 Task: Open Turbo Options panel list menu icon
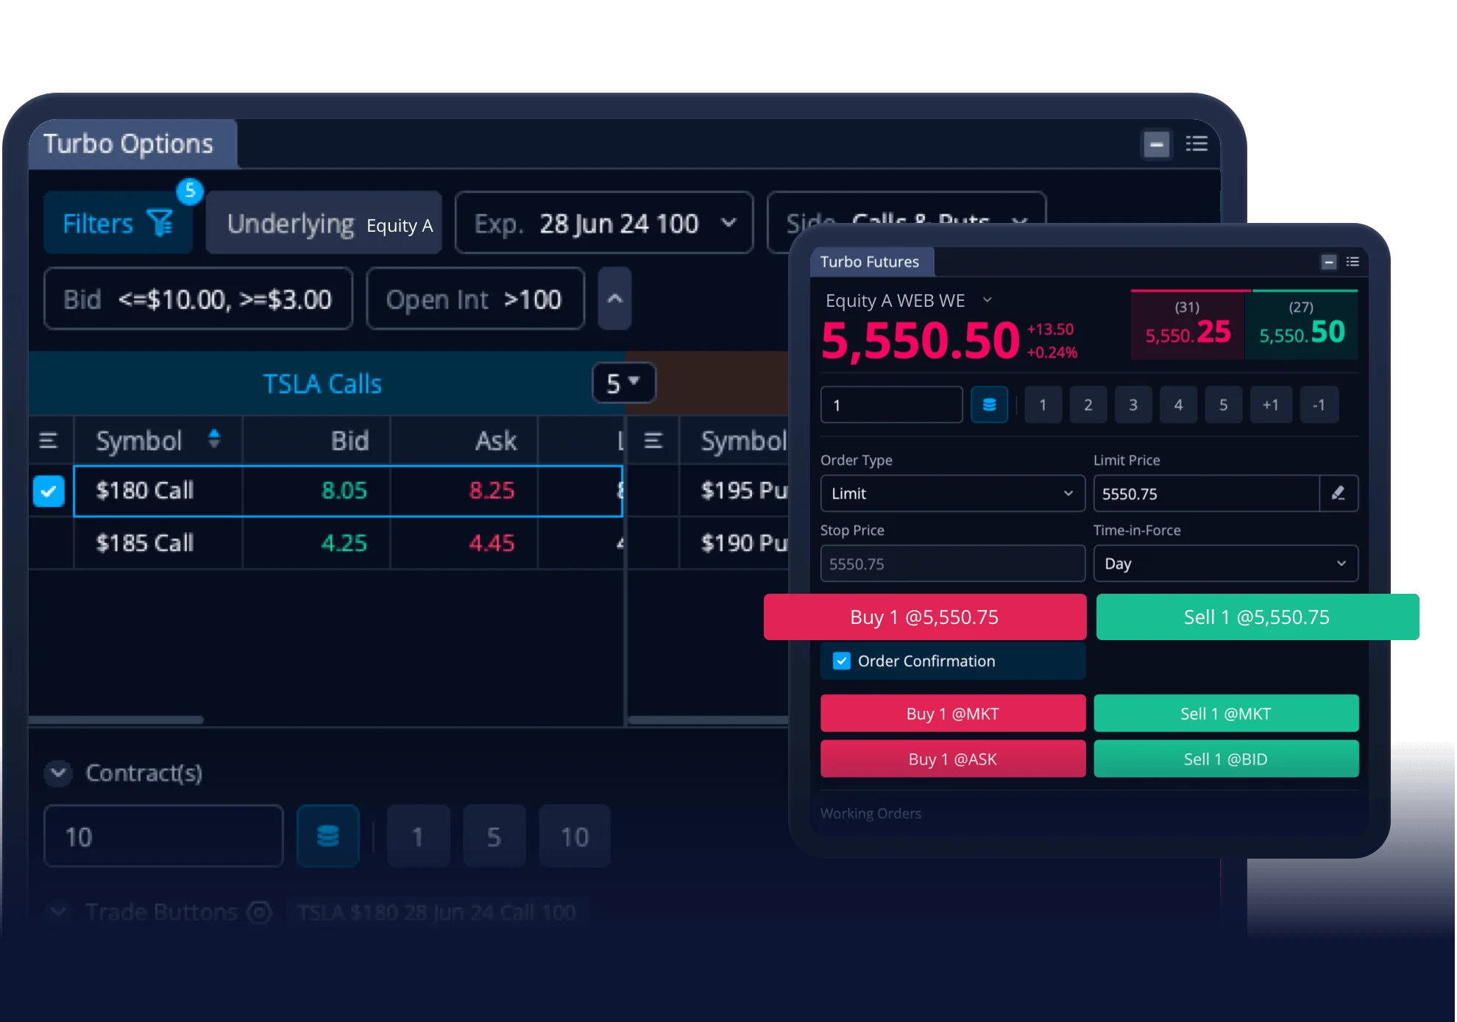[x=1197, y=144]
